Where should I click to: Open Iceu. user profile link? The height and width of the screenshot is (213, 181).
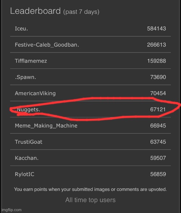click(x=21, y=29)
